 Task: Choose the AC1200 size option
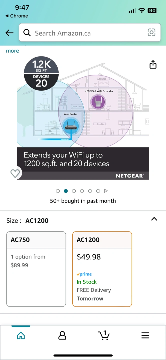[102, 269]
